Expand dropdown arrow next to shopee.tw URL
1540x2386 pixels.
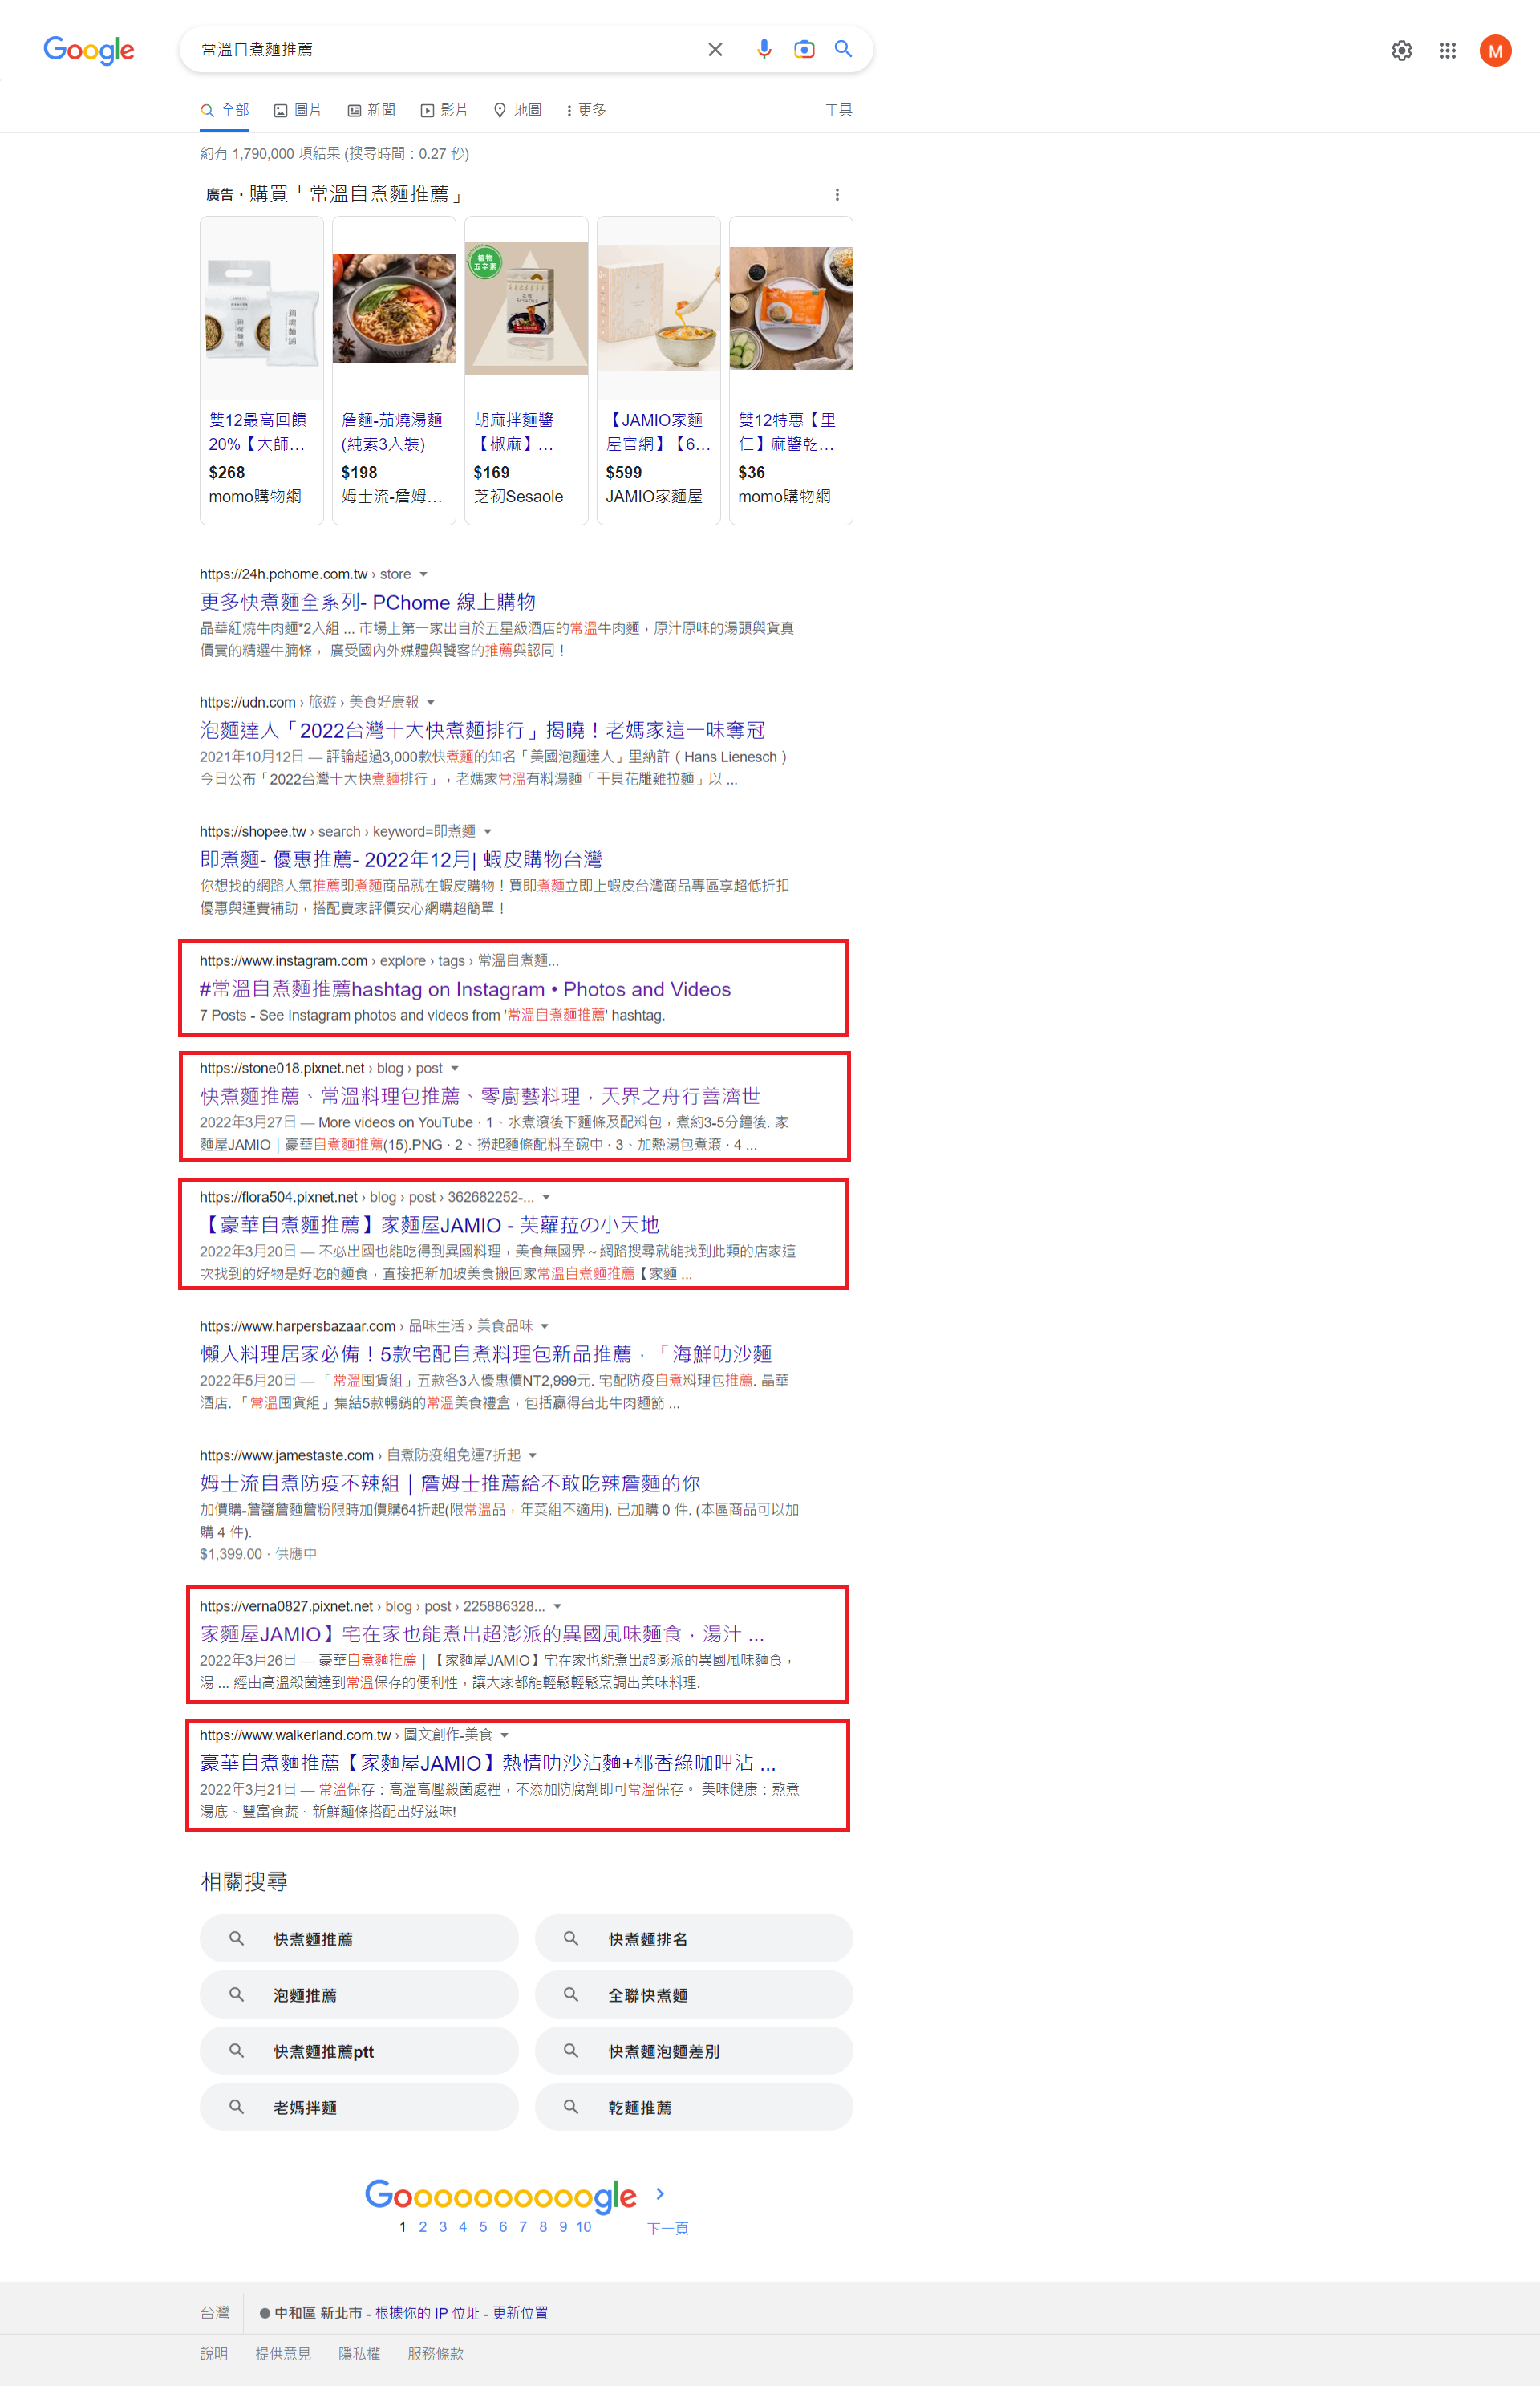pyautogui.click(x=488, y=832)
